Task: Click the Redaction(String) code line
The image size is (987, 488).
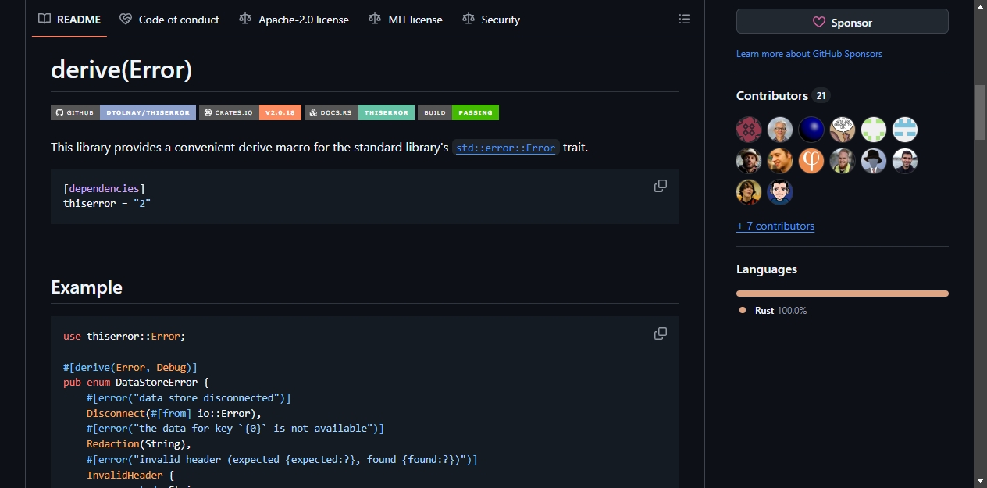Action: 139,444
